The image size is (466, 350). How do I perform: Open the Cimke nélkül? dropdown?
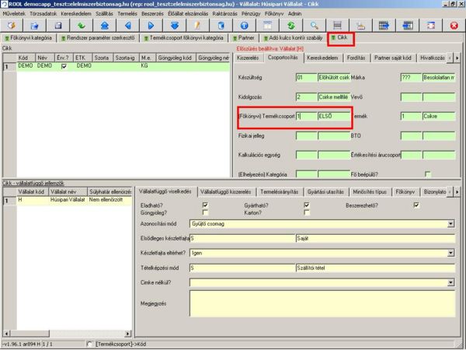click(x=450, y=282)
